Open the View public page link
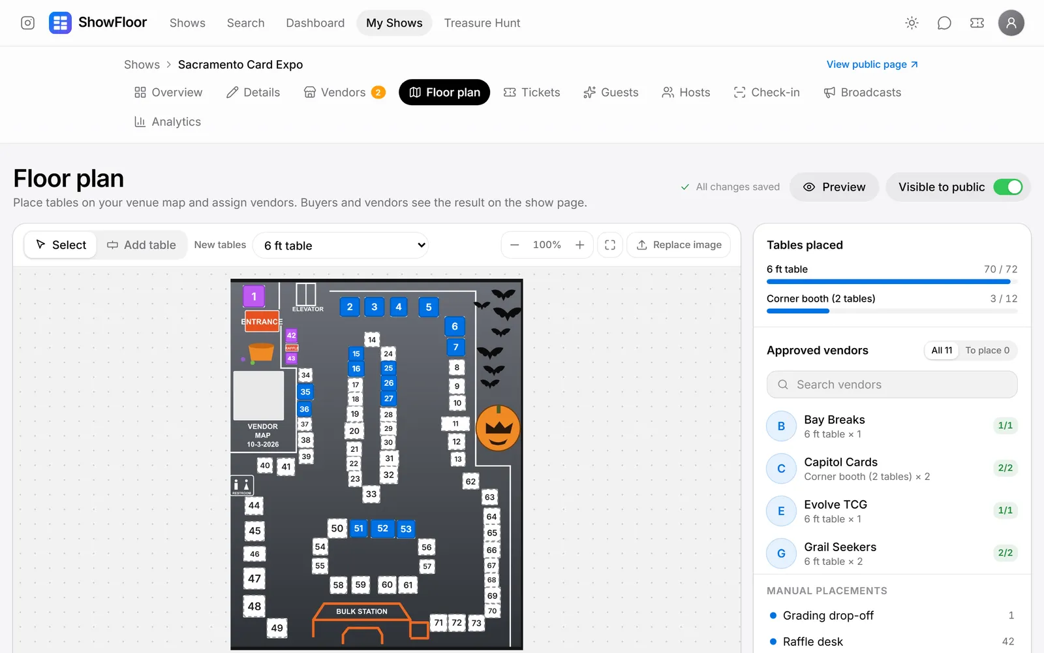 [872, 65]
